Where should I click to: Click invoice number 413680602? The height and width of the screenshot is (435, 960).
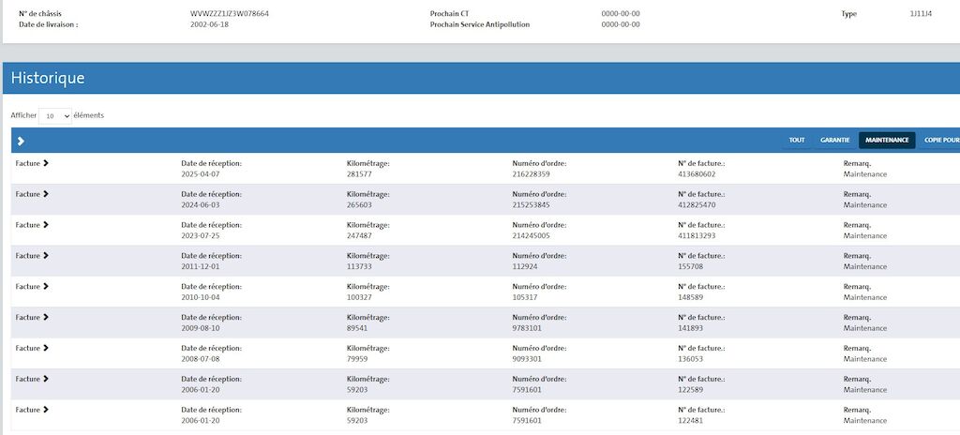tap(697, 174)
